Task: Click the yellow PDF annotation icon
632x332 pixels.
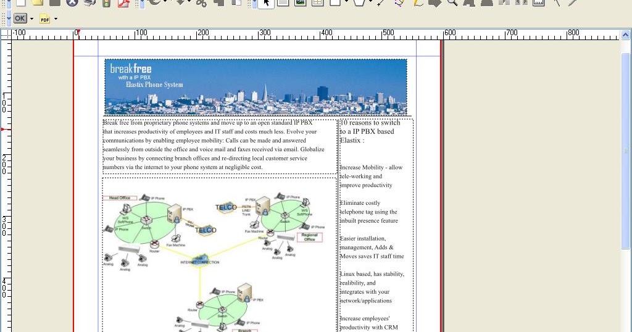Action: click(x=44, y=19)
